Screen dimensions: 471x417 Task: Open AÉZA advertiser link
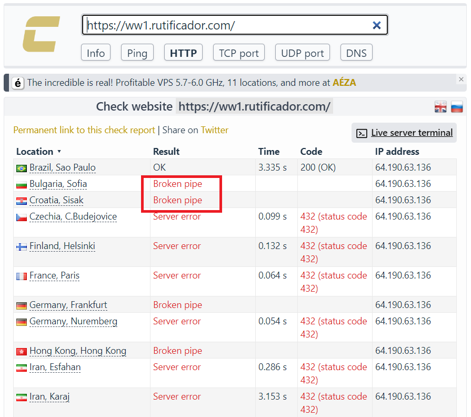[x=344, y=83]
